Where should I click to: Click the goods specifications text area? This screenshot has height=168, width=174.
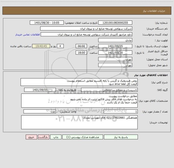pyautogui.click(x=79, y=101)
